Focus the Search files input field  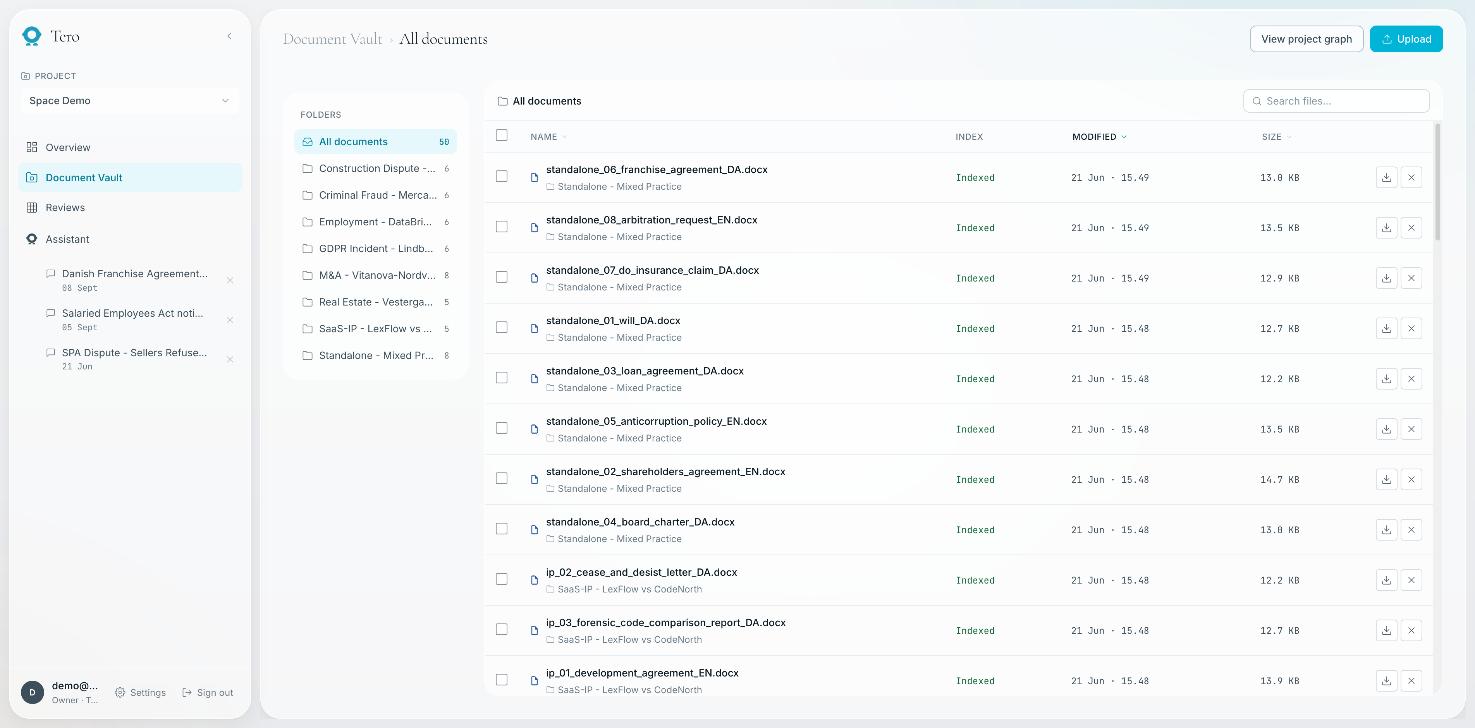(1336, 101)
